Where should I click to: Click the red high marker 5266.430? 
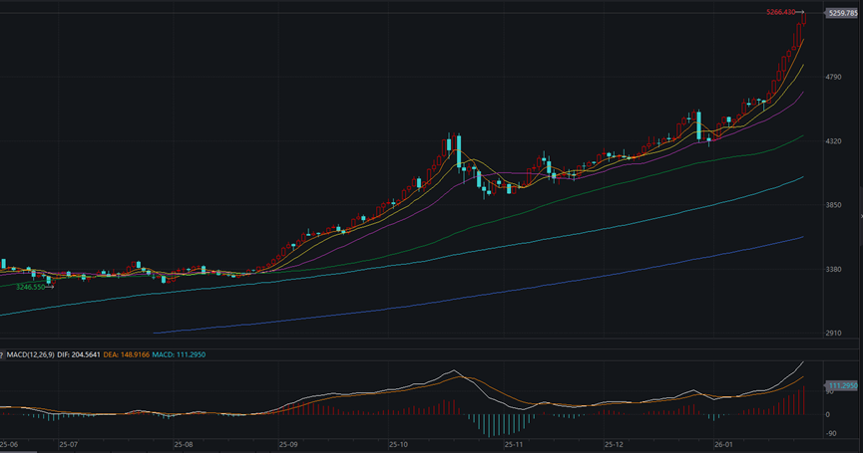click(x=781, y=12)
